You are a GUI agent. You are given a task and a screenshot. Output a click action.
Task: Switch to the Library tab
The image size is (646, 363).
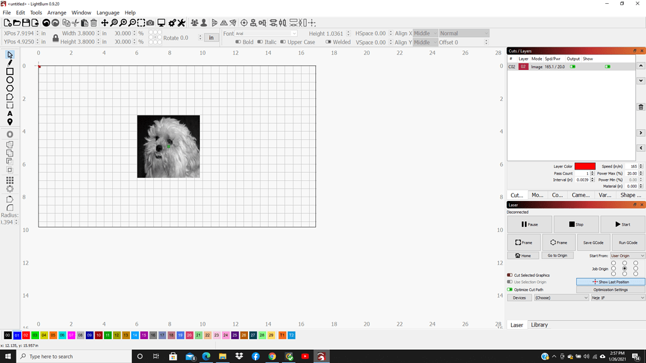click(541, 325)
